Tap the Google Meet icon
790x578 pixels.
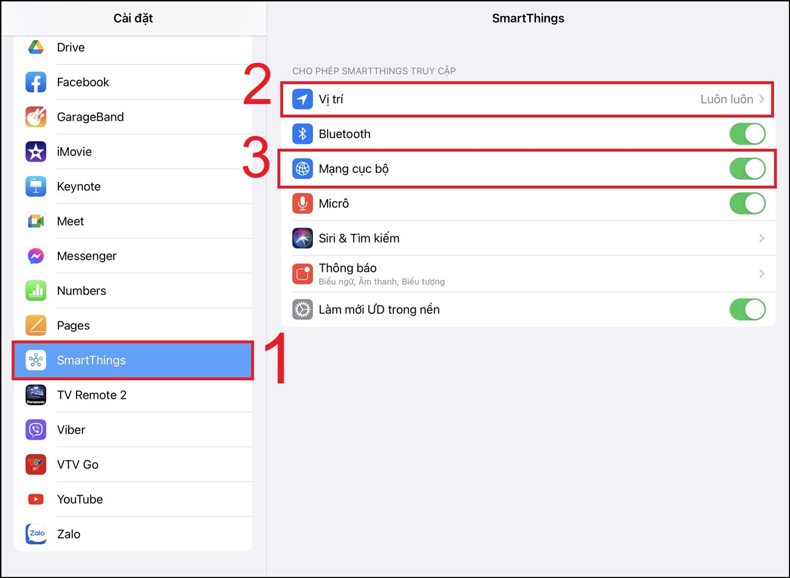(x=36, y=221)
